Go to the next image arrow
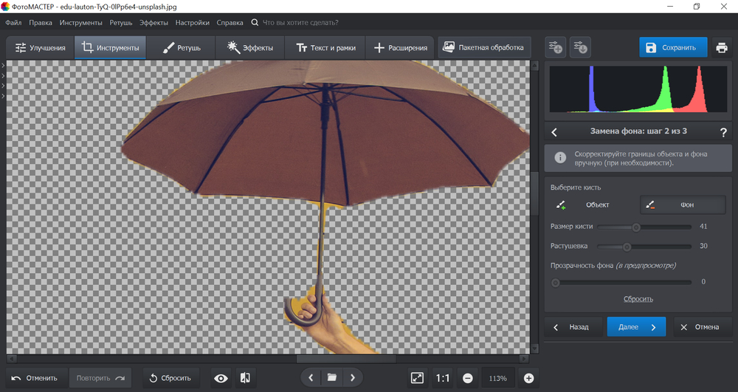Image resolution: width=738 pixels, height=392 pixels. (x=353, y=378)
